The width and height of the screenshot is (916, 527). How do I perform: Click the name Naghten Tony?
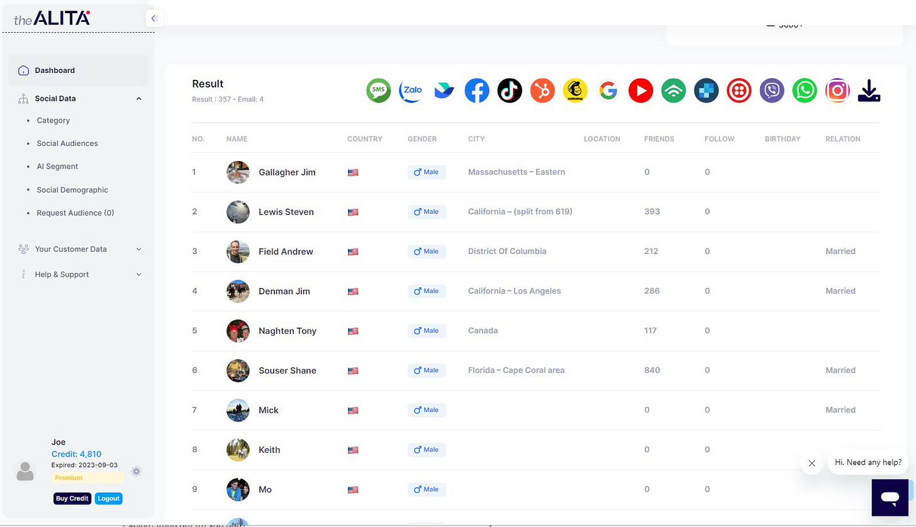point(288,331)
